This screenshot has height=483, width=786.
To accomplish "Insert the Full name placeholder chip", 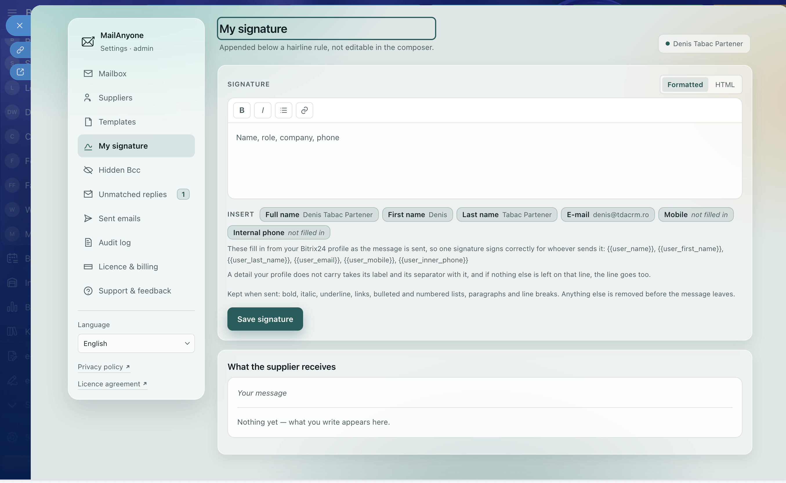I will [319, 214].
